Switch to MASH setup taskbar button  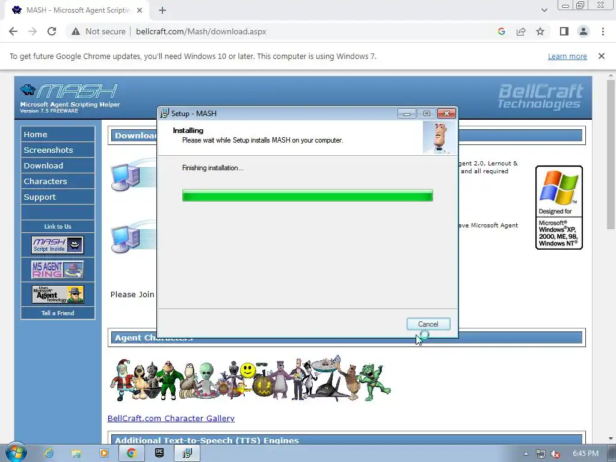tap(188, 454)
